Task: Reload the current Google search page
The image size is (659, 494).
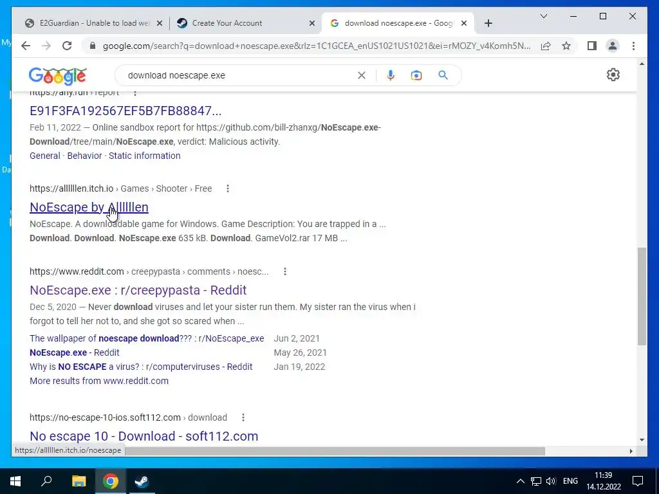Action: click(x=67, y=46)
